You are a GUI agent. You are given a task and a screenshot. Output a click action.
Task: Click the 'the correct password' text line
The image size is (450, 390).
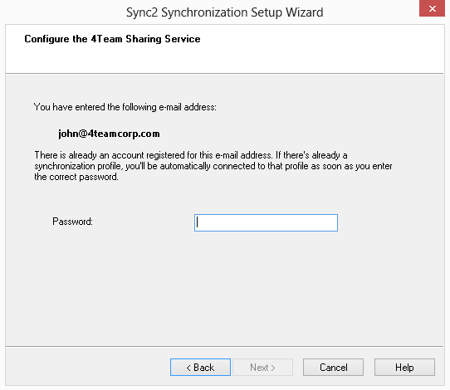76,177
